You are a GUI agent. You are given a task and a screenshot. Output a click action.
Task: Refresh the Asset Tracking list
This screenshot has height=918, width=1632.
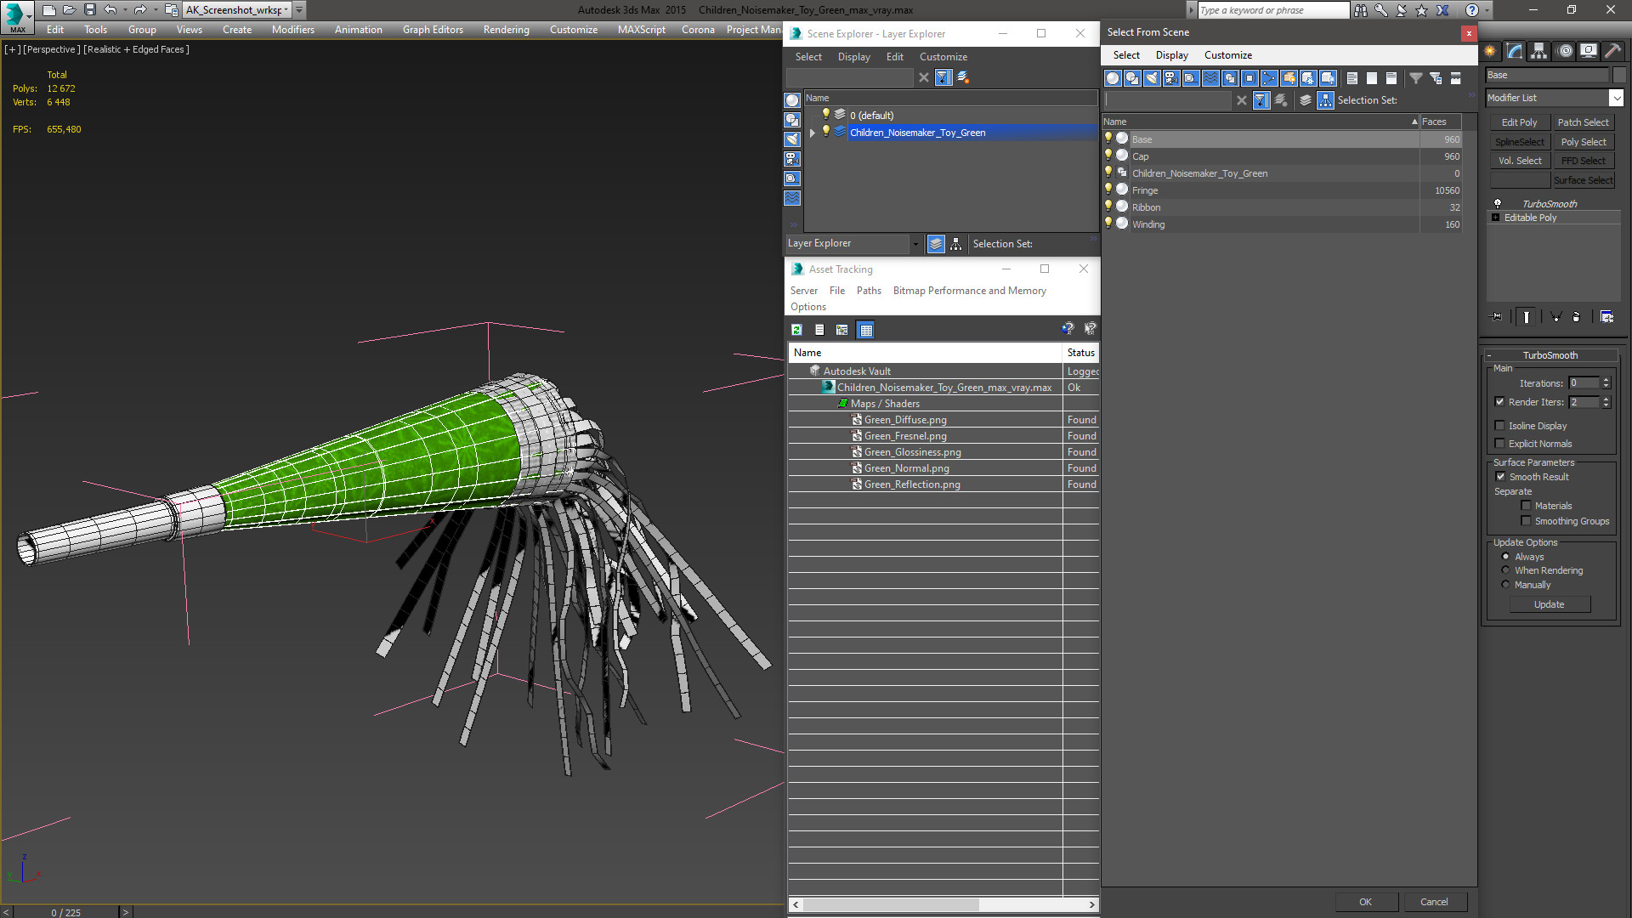click(796, 330)
